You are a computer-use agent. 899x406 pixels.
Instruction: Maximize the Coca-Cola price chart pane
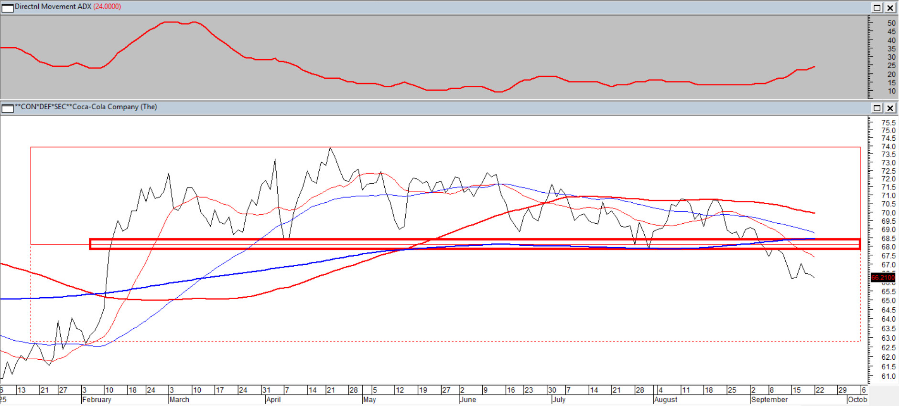(877, 108)
